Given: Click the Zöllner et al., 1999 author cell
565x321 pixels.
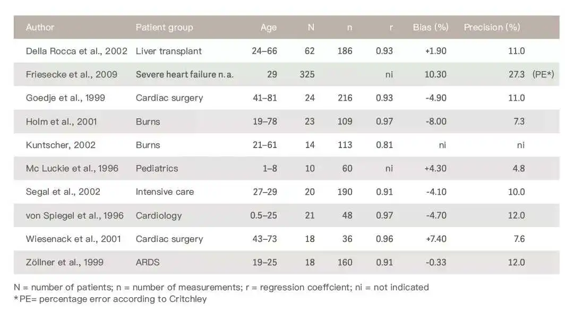Looking at the screenshot, I should click(65, 262).
